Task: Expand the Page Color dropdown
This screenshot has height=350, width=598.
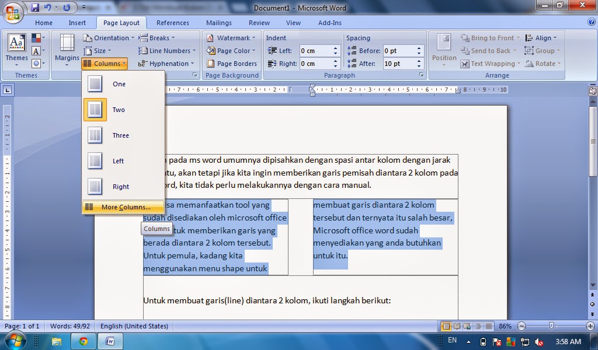Action: 231,51
